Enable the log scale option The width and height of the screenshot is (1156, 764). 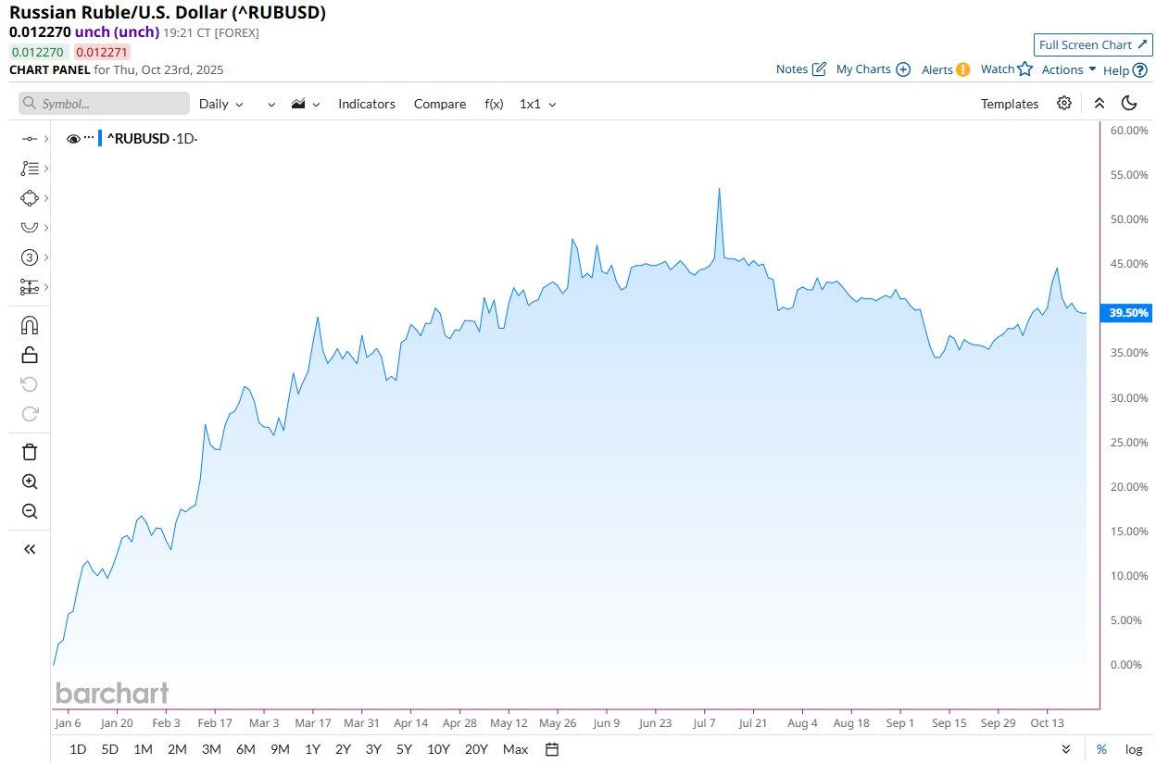click(x=1133, y=749)
